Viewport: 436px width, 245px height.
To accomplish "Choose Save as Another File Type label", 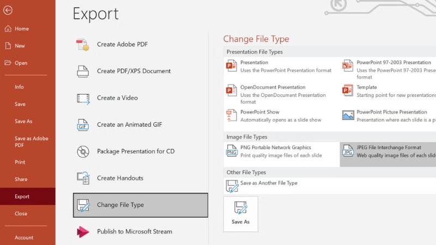I will click(x=269, y=183).
